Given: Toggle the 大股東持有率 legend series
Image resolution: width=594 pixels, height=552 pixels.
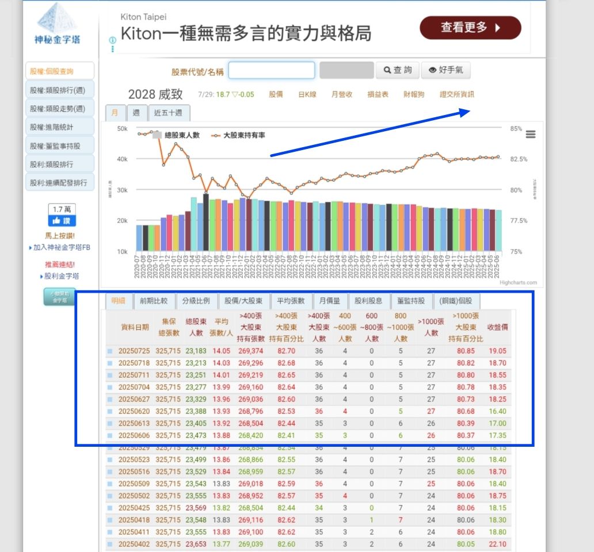Looking at the screenshot, I should [238, 135].
